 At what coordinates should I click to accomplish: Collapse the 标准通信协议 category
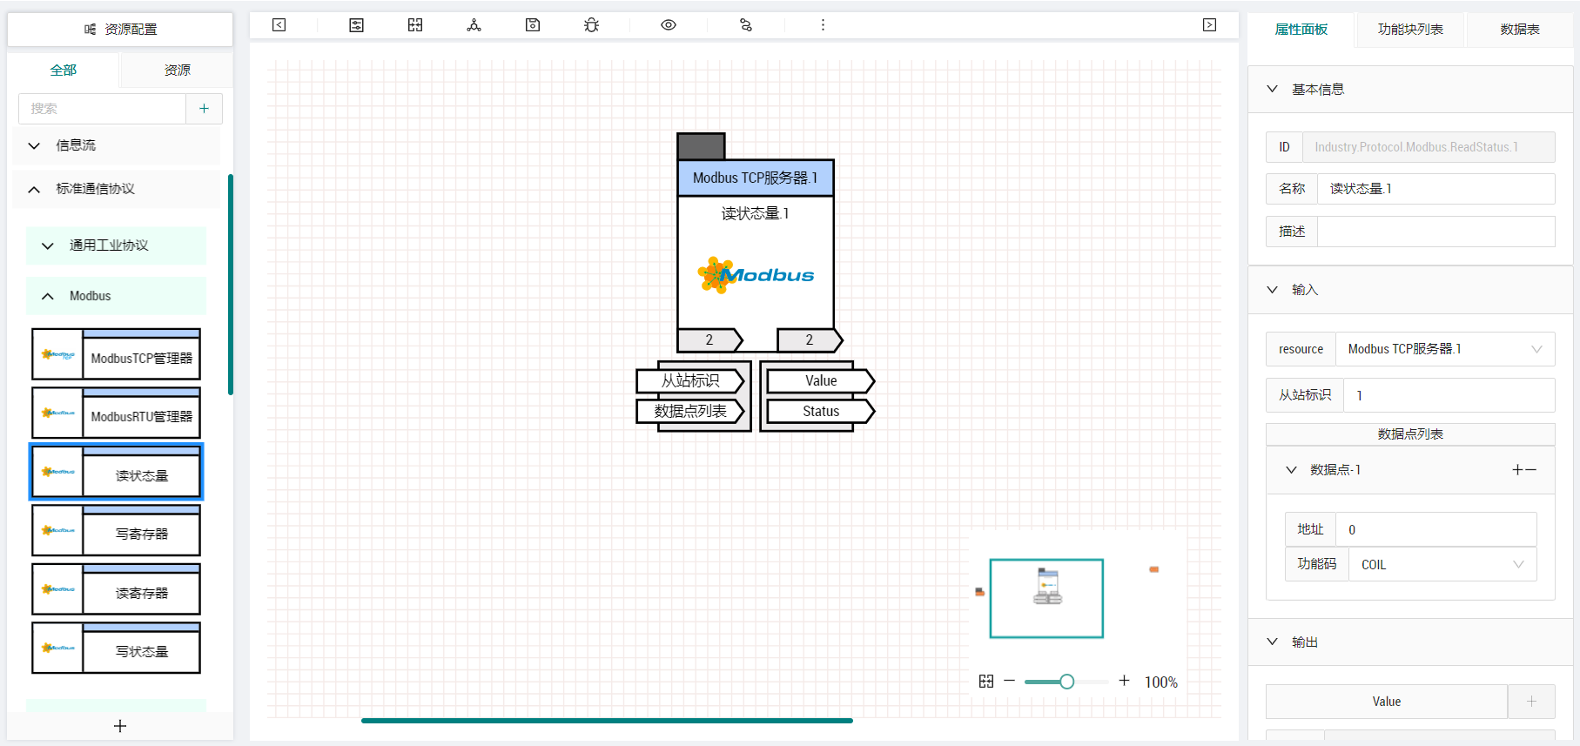point(117,189)
